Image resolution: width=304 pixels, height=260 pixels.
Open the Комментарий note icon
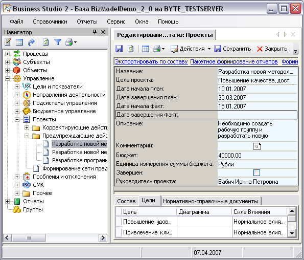[257, 146]
